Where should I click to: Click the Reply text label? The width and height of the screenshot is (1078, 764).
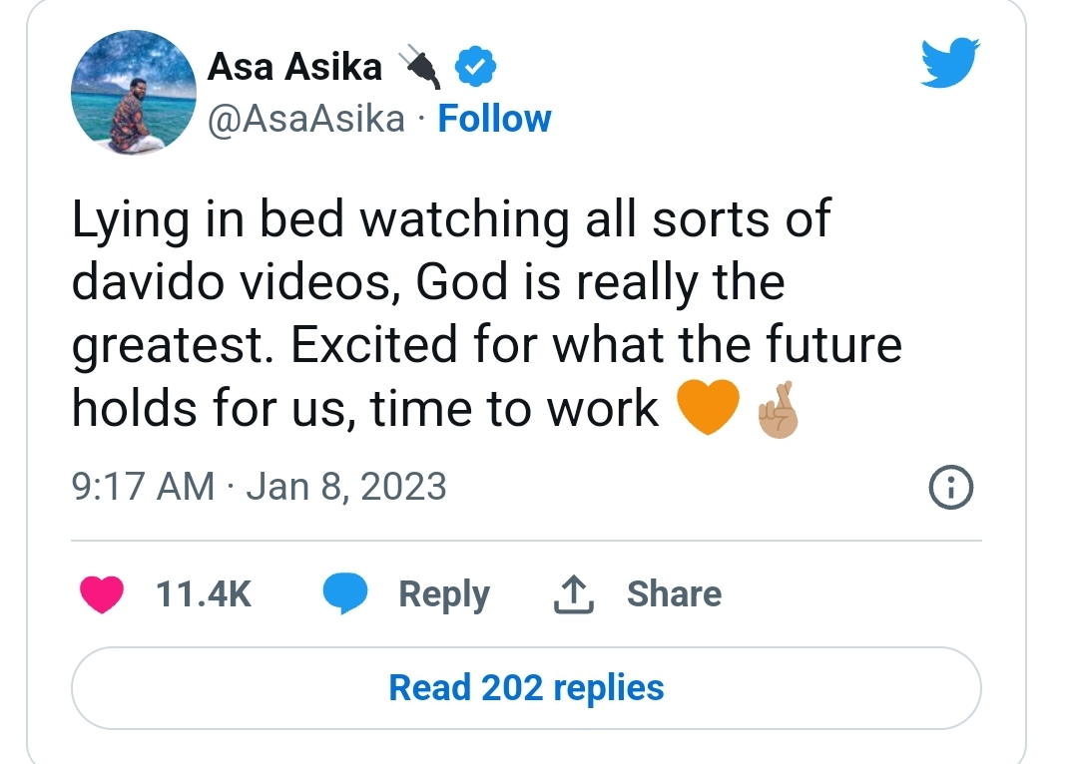444,594
